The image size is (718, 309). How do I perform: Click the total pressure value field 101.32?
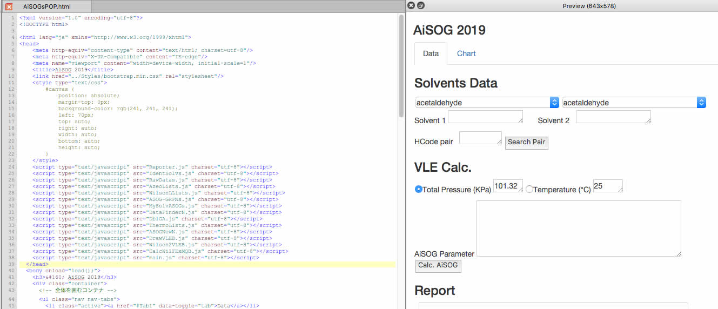[508, 186]
